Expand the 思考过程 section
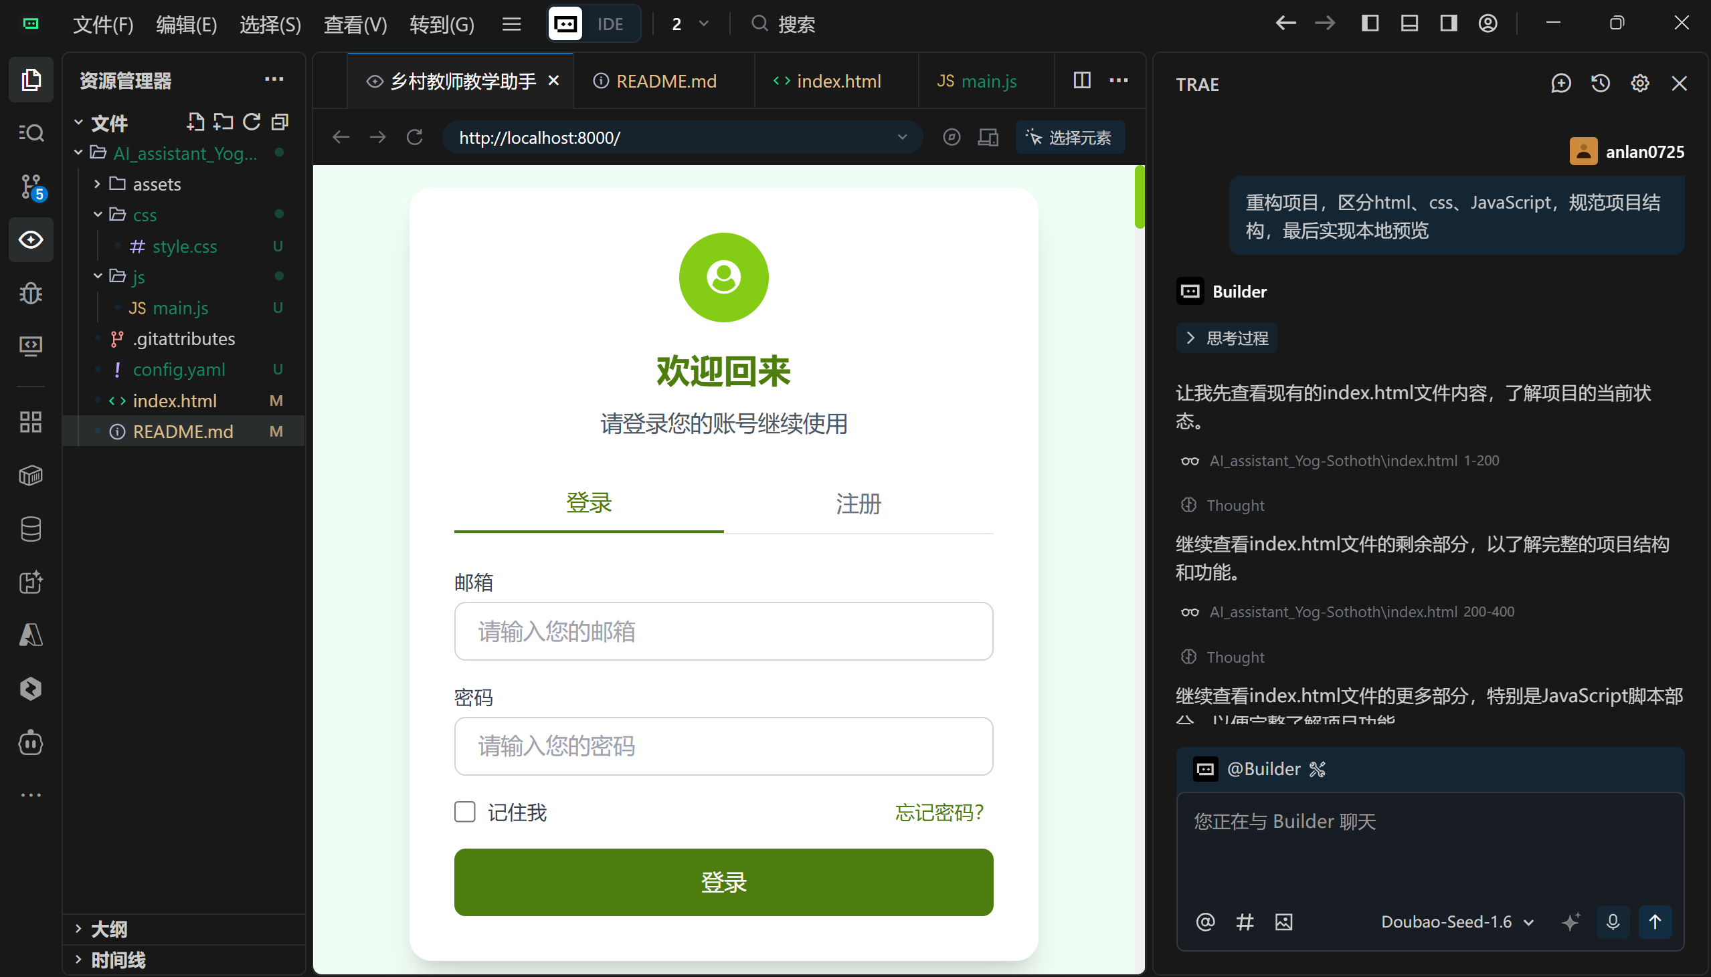1711x977 pixels. click(x=1227, y=338)
